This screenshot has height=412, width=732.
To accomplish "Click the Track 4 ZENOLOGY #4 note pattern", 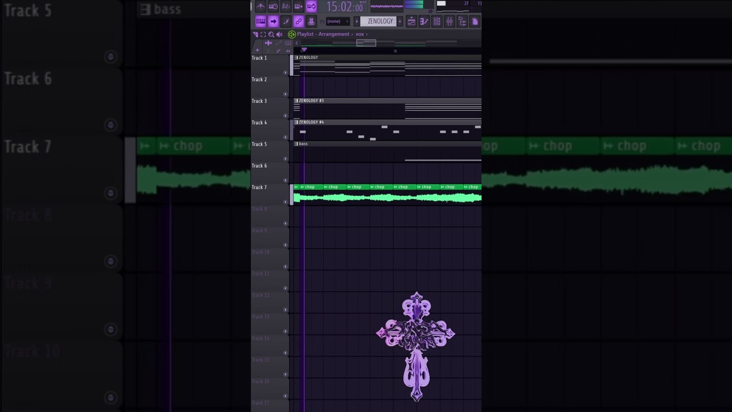I will click(x=387, y=132).
